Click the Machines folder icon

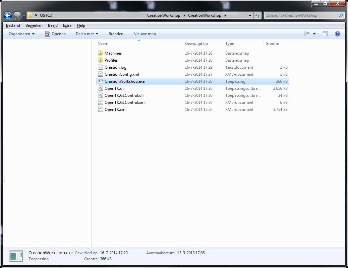tap(100, 53)
